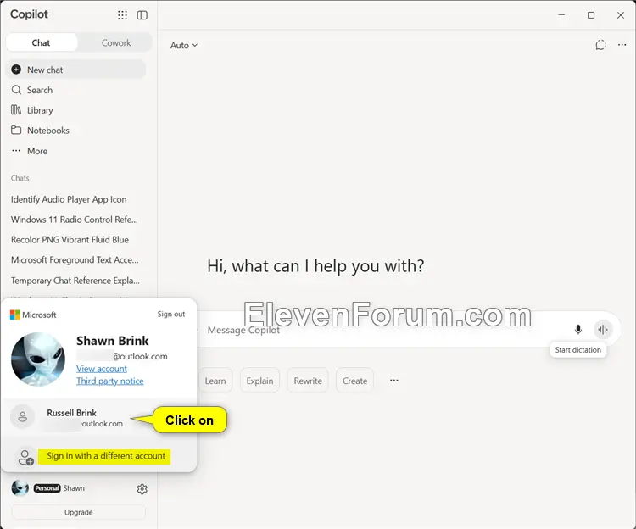Expand the Auto model dropdown
This screenshot has width=636, height=529.
point(184,45)
